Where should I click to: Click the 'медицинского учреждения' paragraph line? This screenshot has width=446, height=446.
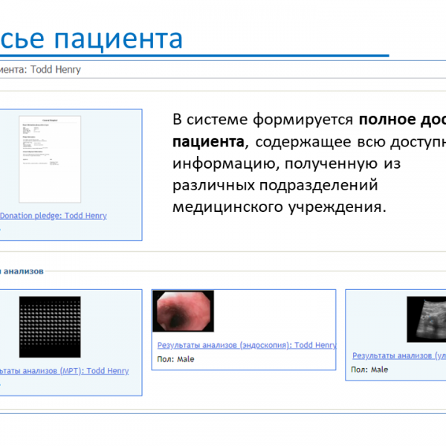click(279, 206)
